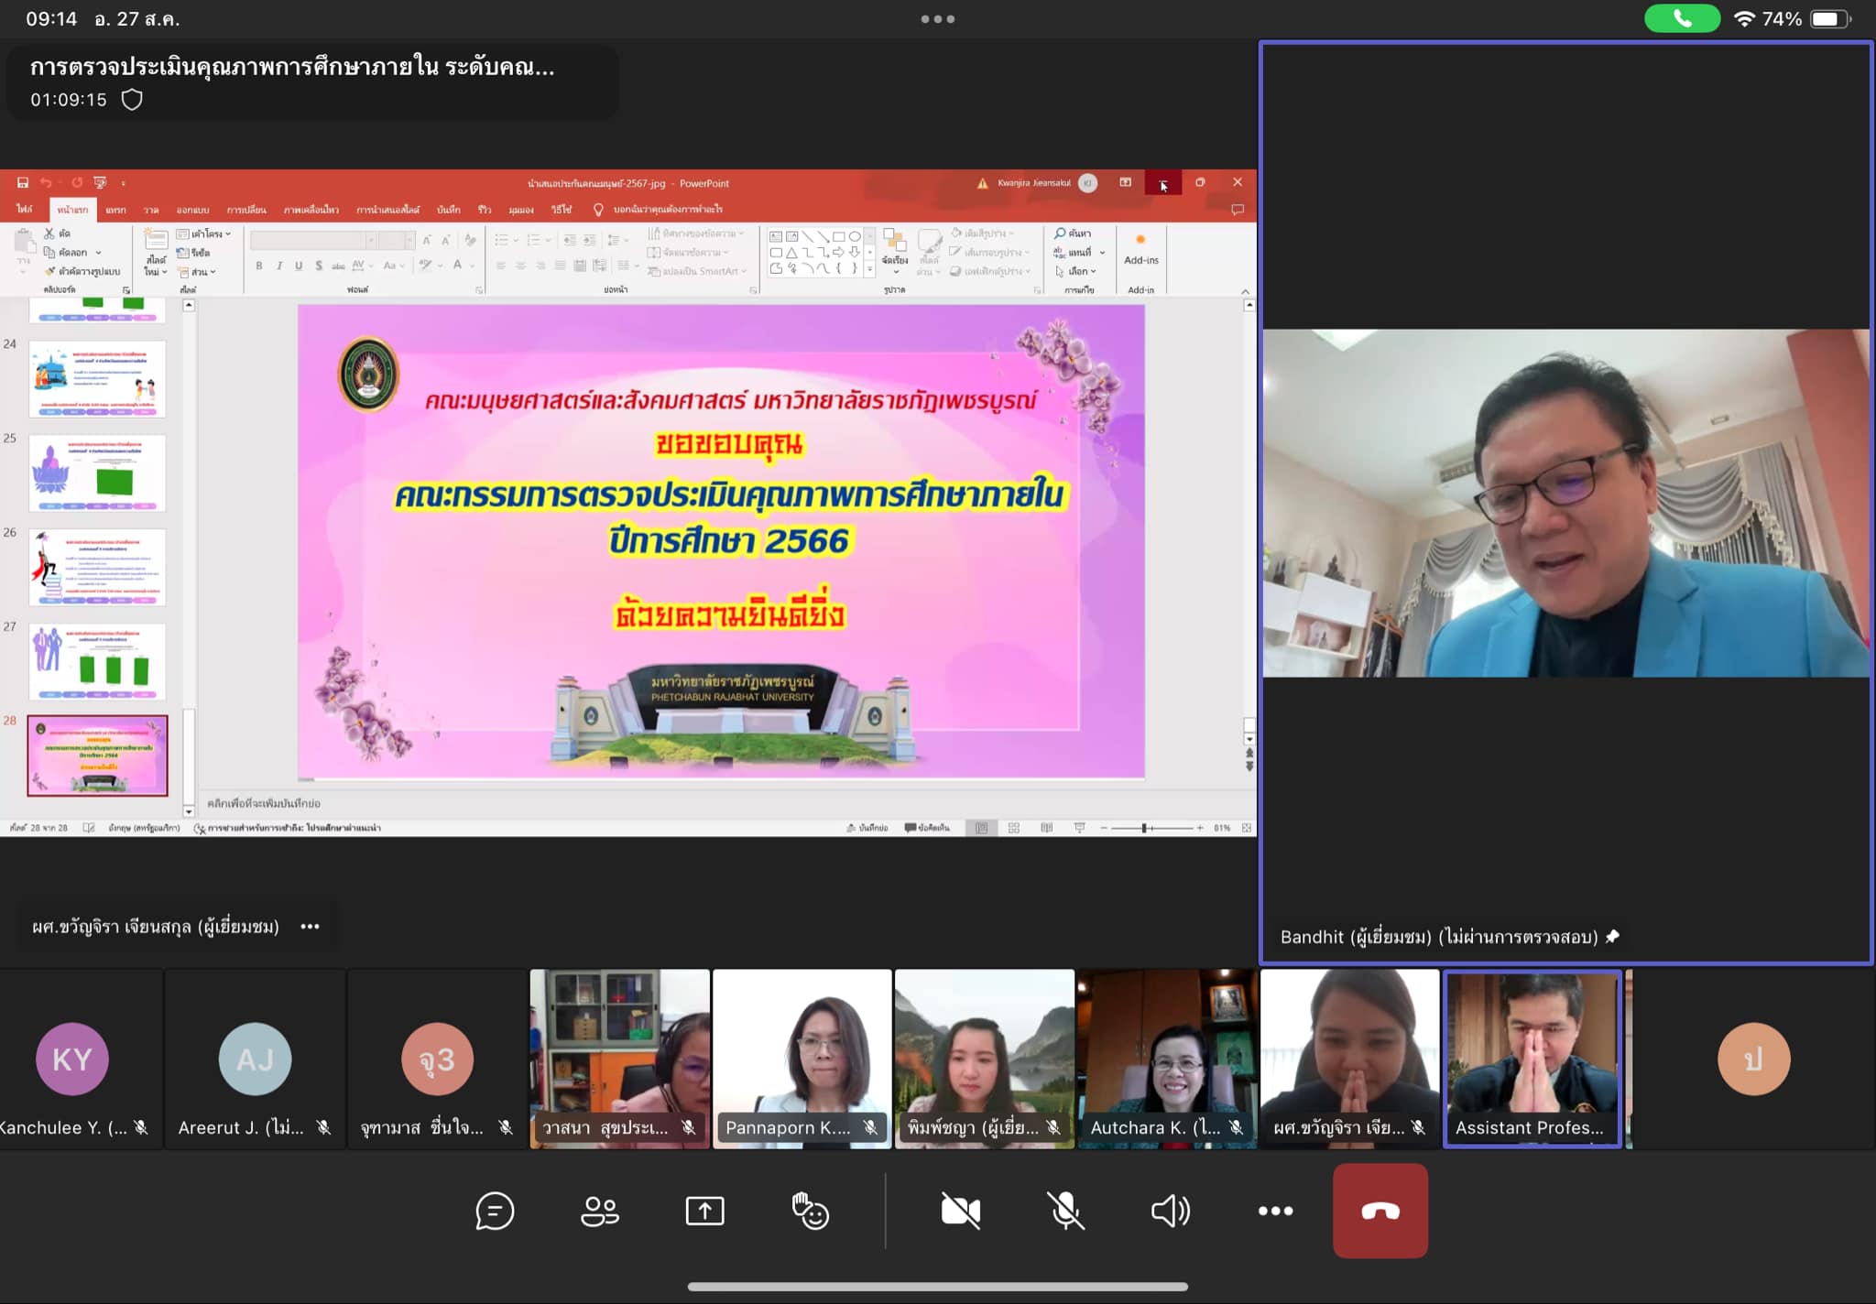The width and height of the screenshot is (1876, 1304).
Task: Tap the green active call indicator
Action: (x=1682, y=18)
